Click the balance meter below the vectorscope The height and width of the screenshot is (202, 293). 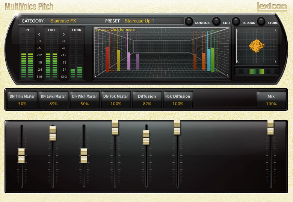257,71
